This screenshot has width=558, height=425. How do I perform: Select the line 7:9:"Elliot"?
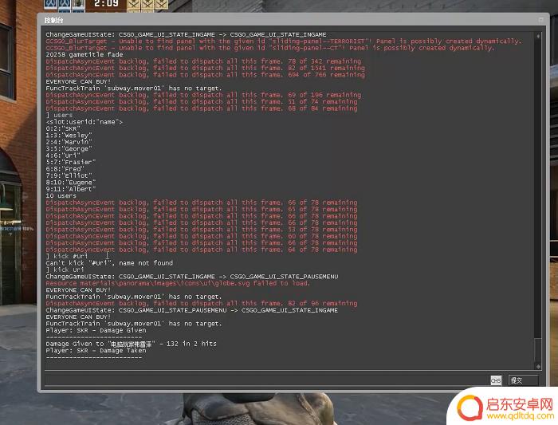69,175
